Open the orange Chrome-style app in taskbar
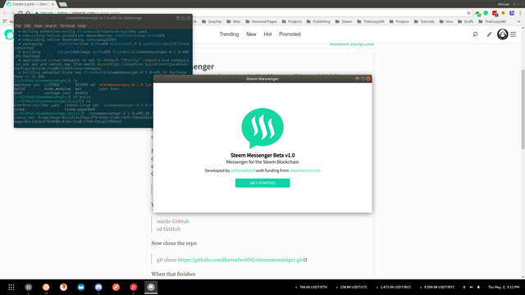This screenshot has width=525, height=295. [x=46, y=287]
